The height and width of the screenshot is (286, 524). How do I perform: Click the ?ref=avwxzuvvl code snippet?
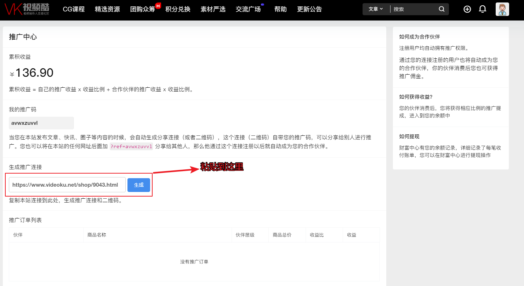(131, 147)
